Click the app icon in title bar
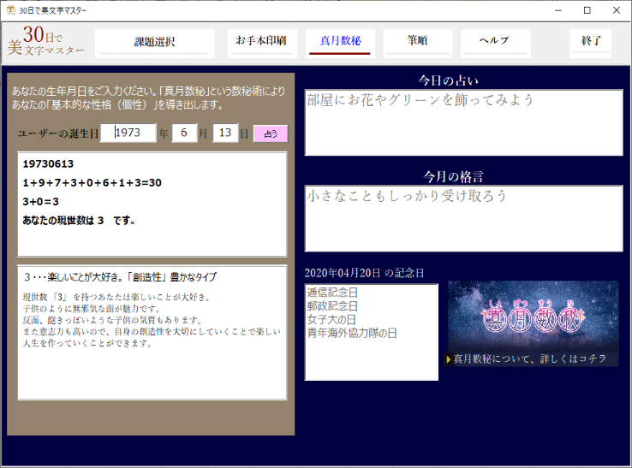Image resolution: width=632 pixels, height=468 pixels. [10, 10]
